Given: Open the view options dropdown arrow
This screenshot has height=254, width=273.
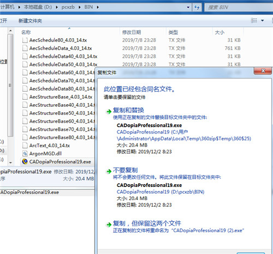Looking at the screenshot, I should pyautogui.click(x=263, y=21).
